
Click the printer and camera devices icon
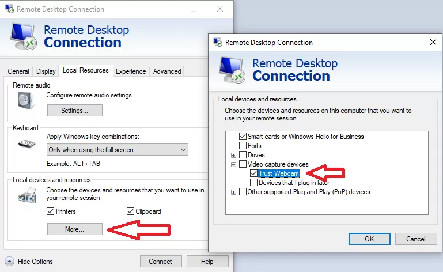point(28,195)
